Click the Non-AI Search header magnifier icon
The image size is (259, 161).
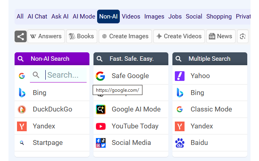coord(21,59)
